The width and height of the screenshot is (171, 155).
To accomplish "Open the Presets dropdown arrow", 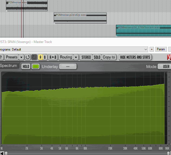I will coord(21,57).
